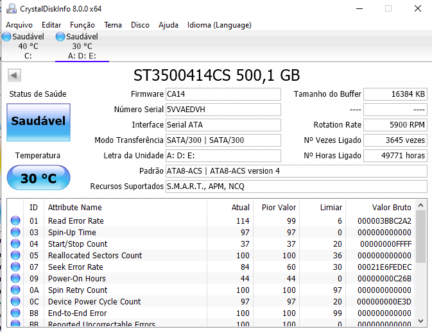The width and height of the screenshot is (432, 332).
Task: Click raw value 00000000FFFF
Action: pyautogui.click(x=386, y=244)
